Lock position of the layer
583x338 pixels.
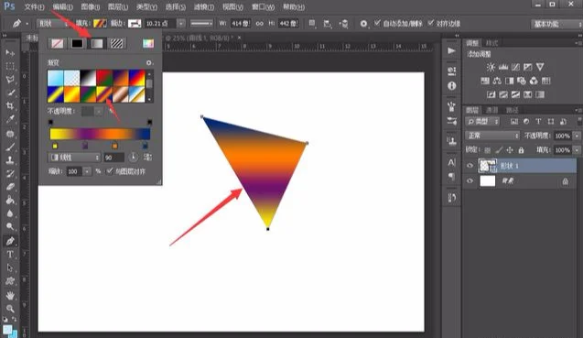tap(510, 150)
